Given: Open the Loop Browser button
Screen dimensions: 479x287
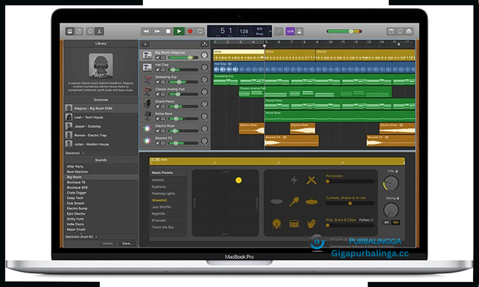Looking at the screenshot, I should tap(400, 31).
